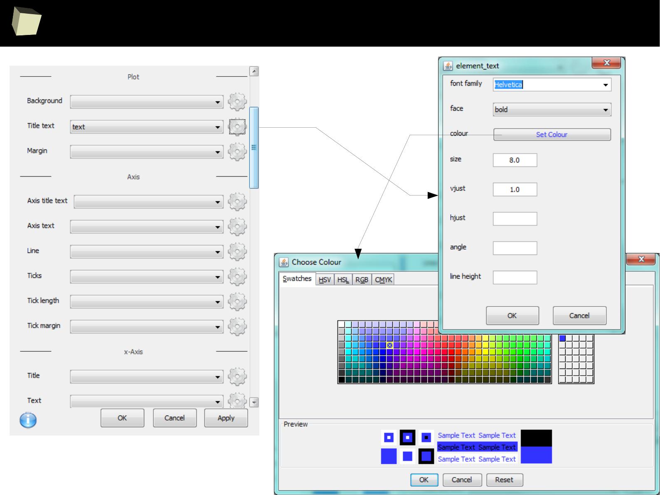Open the font family dropdown showing Helvetica
Screen dimensions: 660x495
(x=552, y=85)
